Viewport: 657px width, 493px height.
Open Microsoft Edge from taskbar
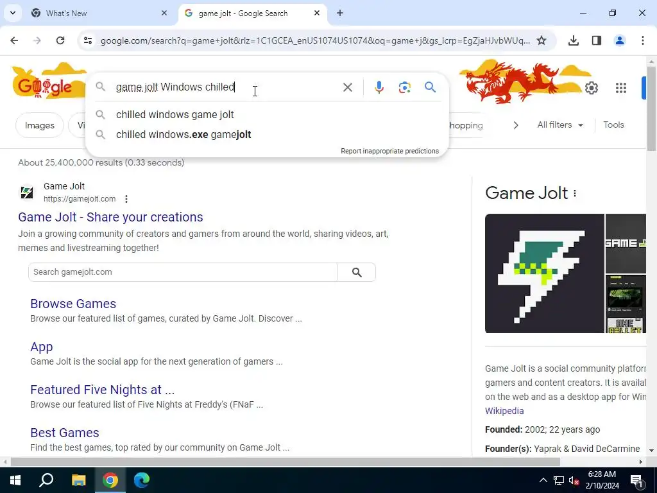[142, 480]
